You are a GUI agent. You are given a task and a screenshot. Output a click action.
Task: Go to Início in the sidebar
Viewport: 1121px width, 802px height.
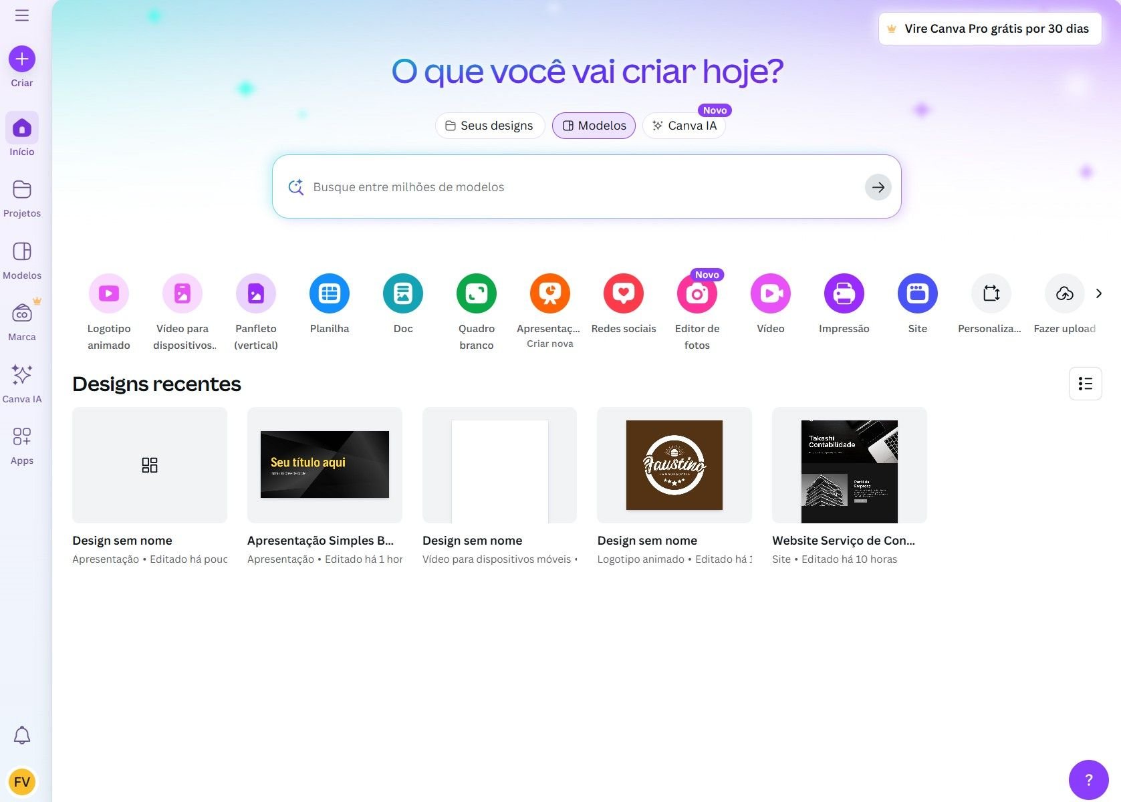pos(22,135)
